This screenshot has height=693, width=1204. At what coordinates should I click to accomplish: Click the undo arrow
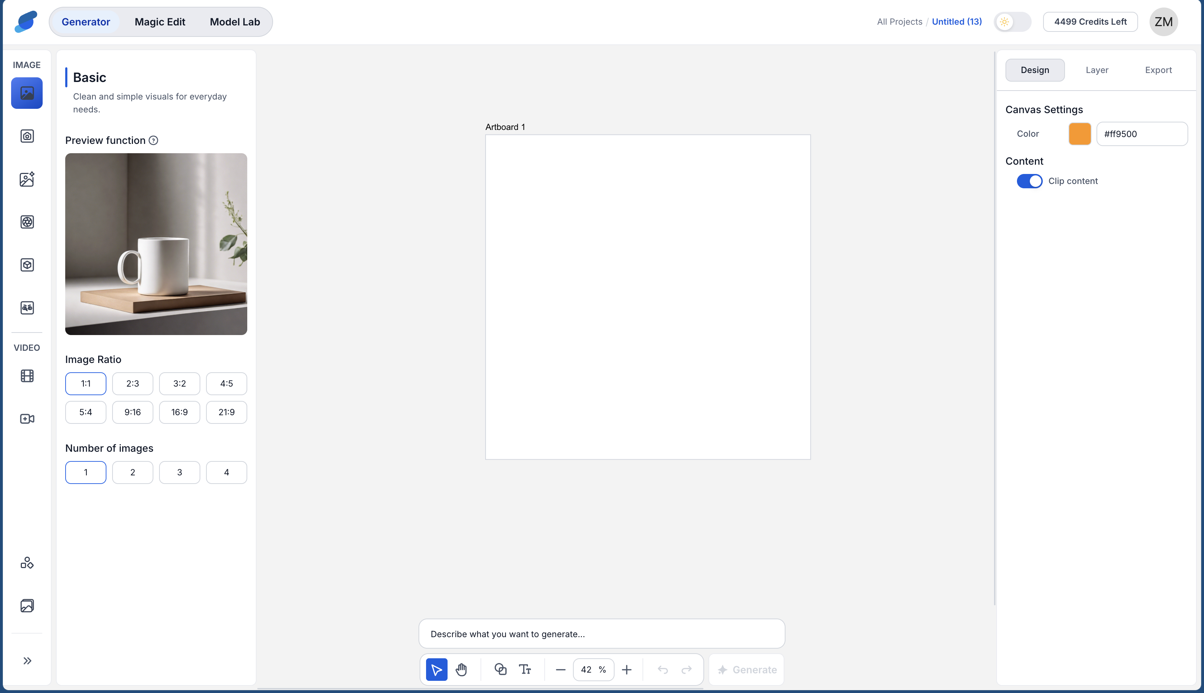click(663, 670)
